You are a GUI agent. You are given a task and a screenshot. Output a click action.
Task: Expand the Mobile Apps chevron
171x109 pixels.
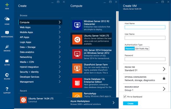coord(60,32)
